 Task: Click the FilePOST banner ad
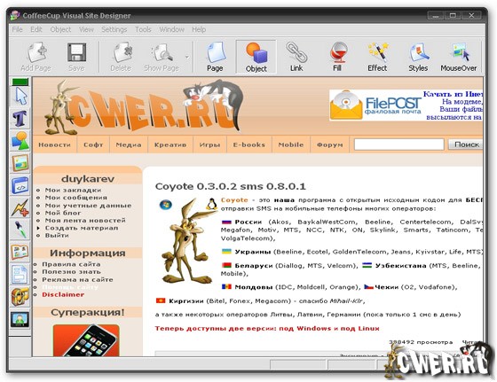pos(406,105)
